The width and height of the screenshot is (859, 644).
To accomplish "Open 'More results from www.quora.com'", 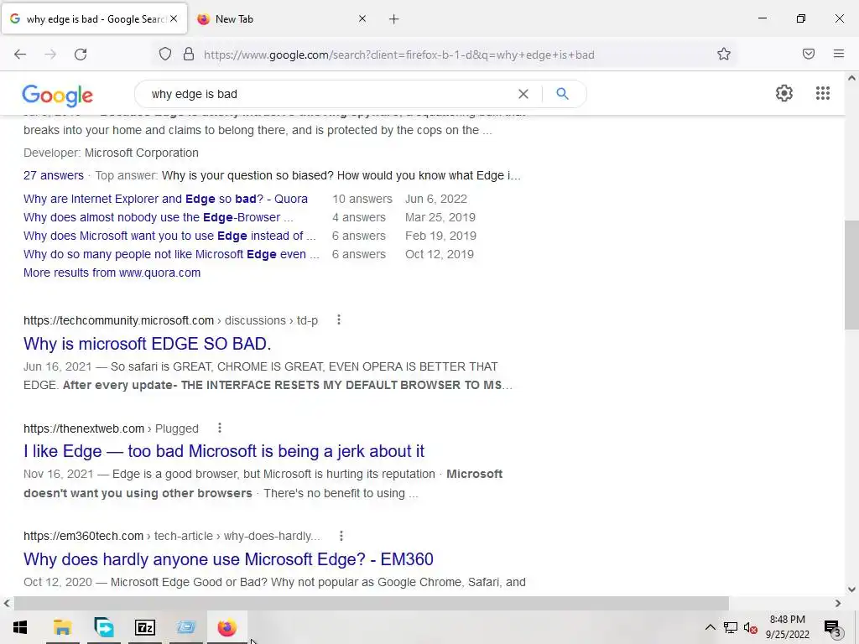I will click(112, 273).
